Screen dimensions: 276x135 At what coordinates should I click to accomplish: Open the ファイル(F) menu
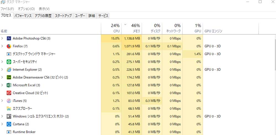[7, 9]
